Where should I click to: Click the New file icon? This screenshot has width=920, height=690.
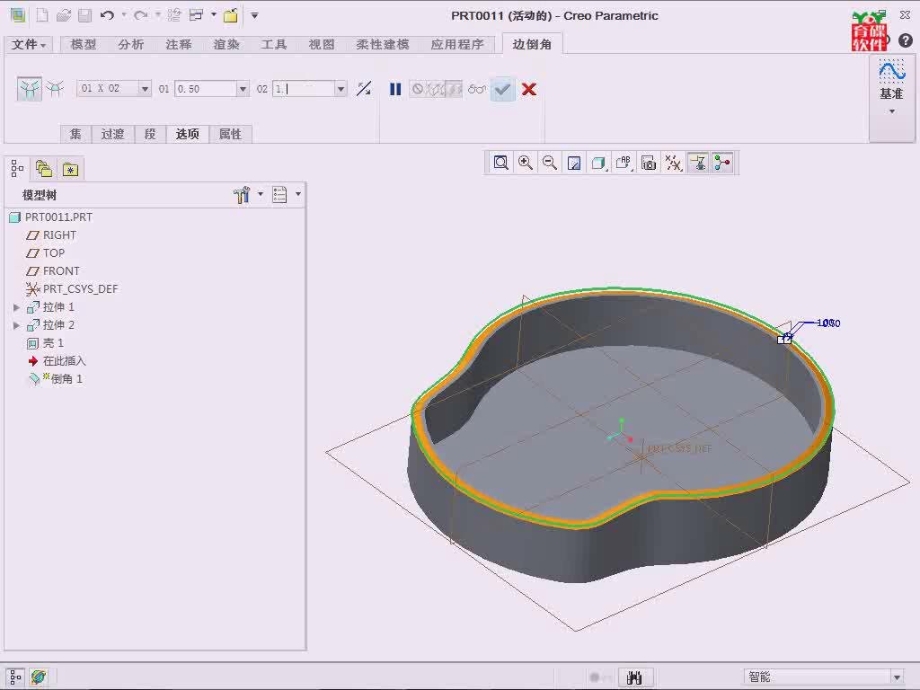tap(42, 15)
